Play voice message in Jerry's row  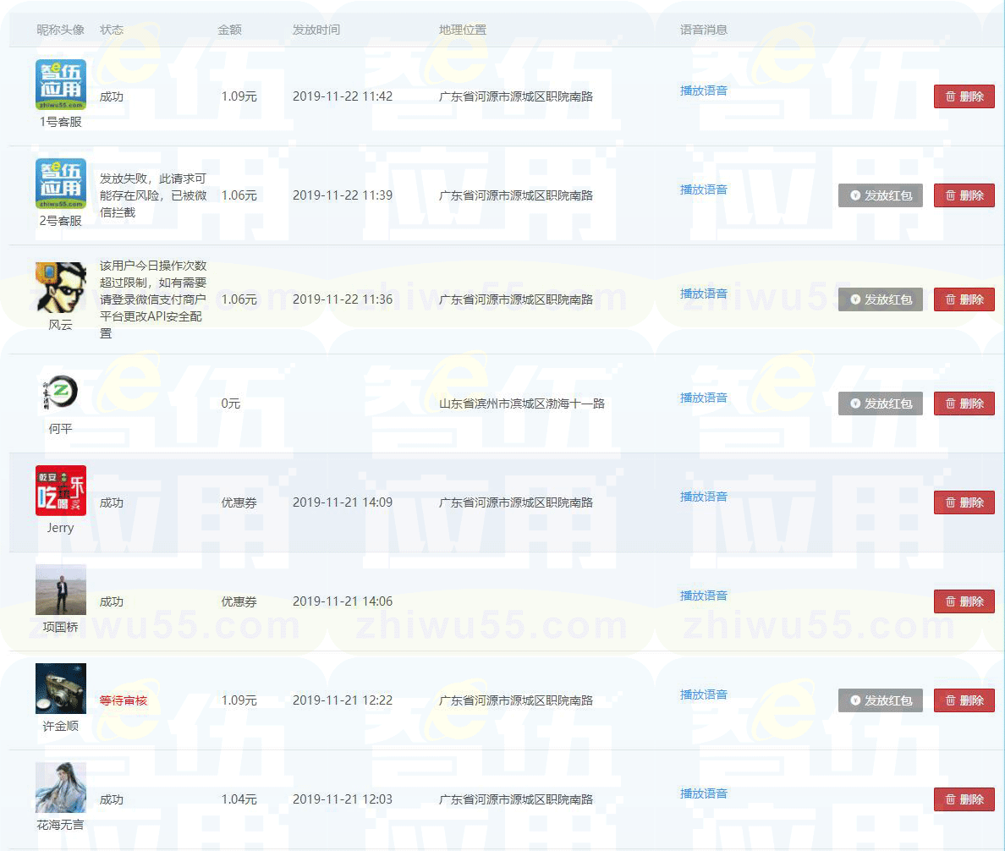coord(703,497)
